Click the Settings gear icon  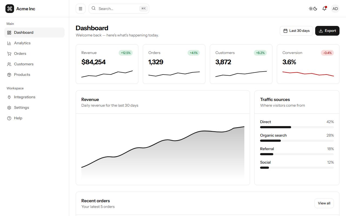tap(9, 108)
